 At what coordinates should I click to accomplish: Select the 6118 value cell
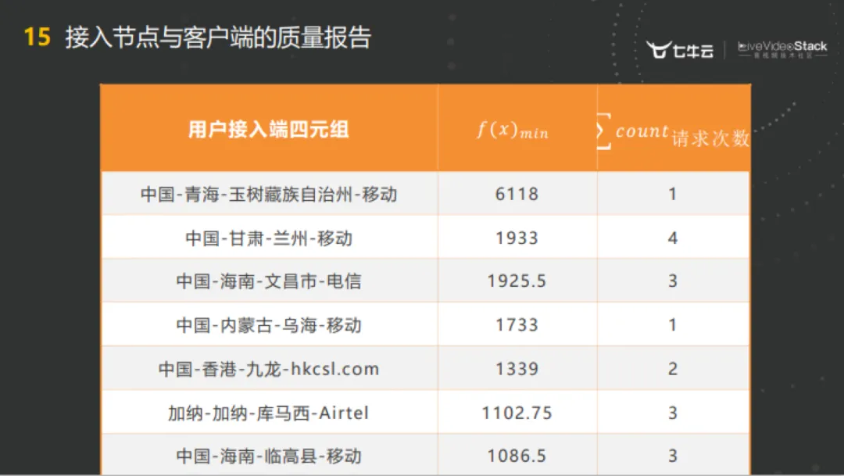(x=517, y=194)
